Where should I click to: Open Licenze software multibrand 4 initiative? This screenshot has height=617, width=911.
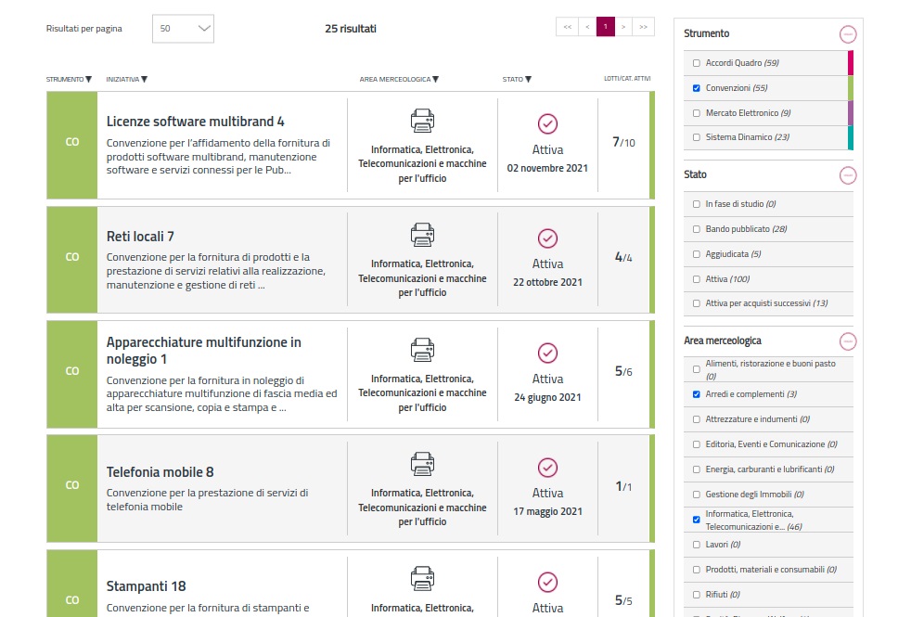click(195, 122)
